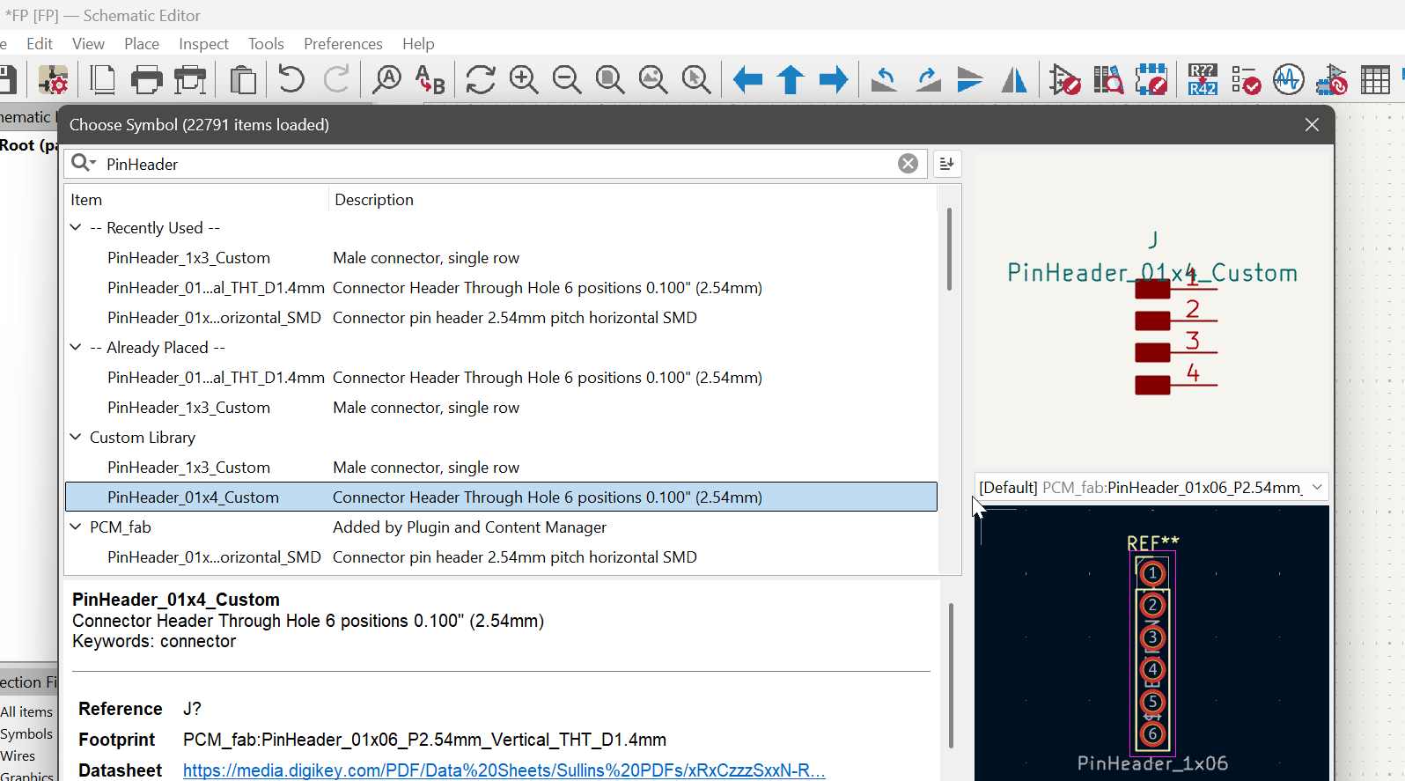
Task: Open the View menu
Action: pyautogui.click(x=88, y=43)
